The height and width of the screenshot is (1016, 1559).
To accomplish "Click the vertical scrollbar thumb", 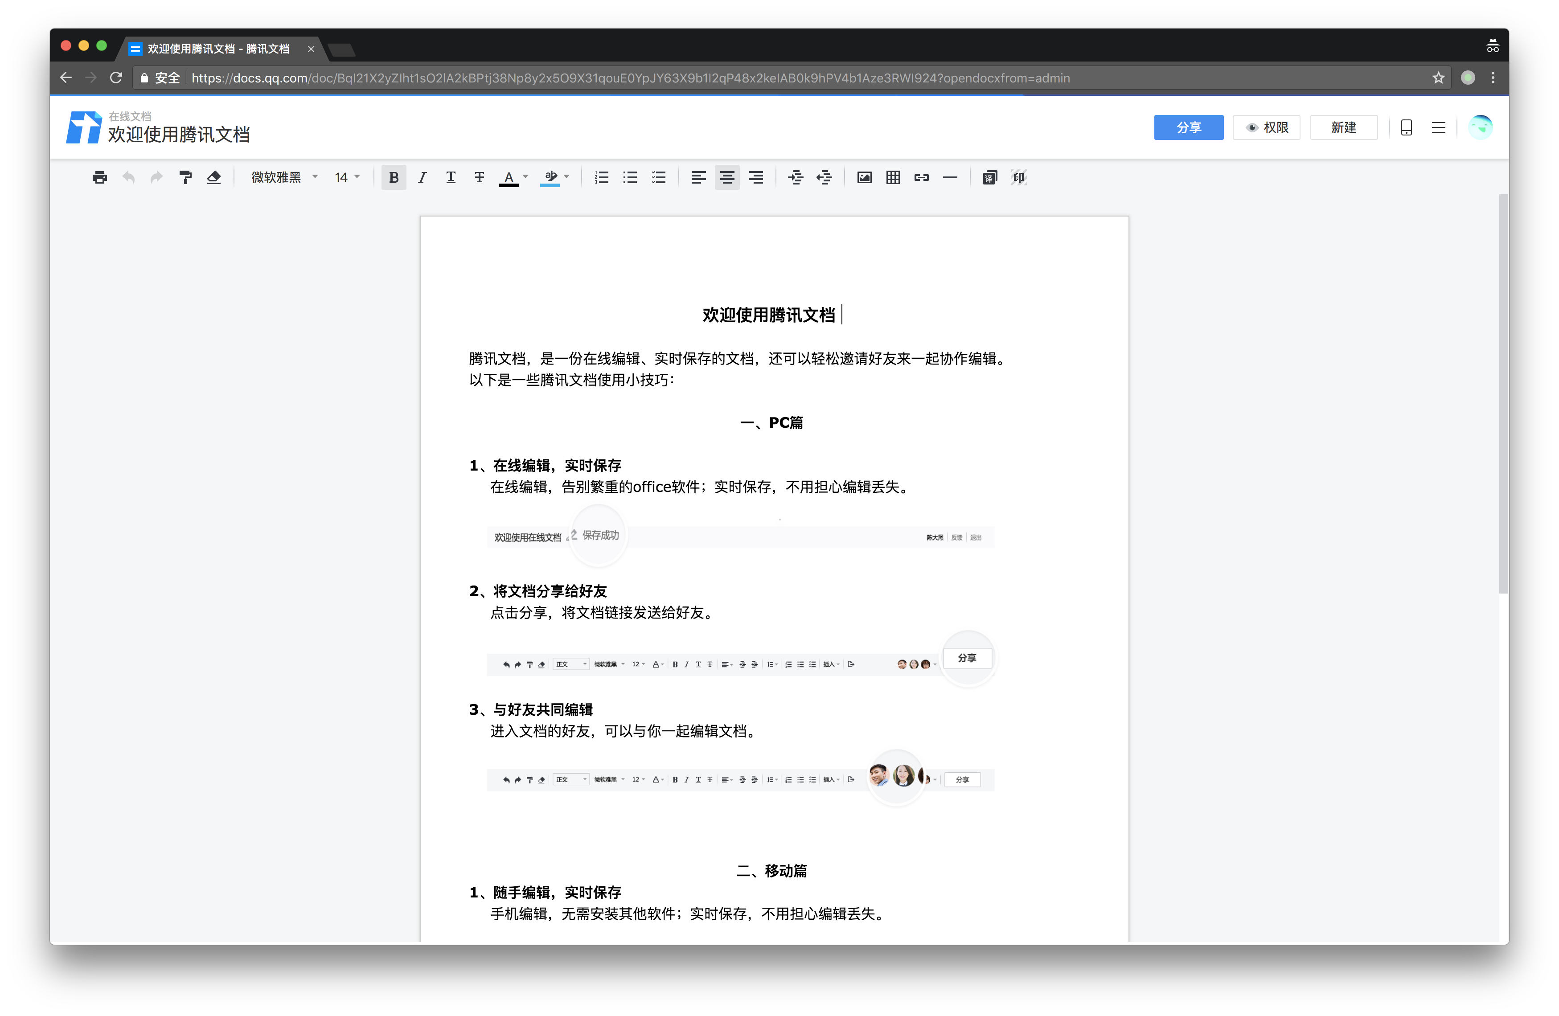I will [x=1503, y=393].
